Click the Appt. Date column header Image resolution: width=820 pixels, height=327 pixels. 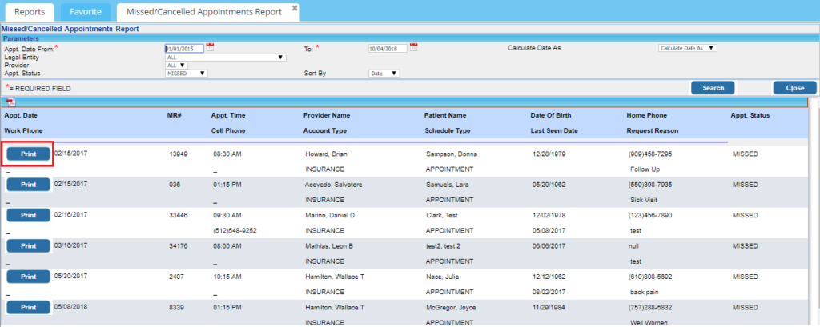(21, 115)
